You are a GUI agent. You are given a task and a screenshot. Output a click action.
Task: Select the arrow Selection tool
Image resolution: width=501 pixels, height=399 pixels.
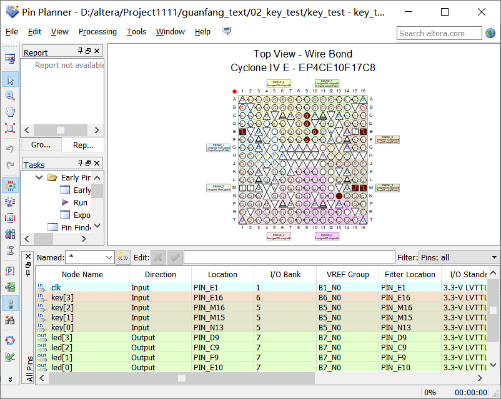pyautogui.click(x=10, y=79)
